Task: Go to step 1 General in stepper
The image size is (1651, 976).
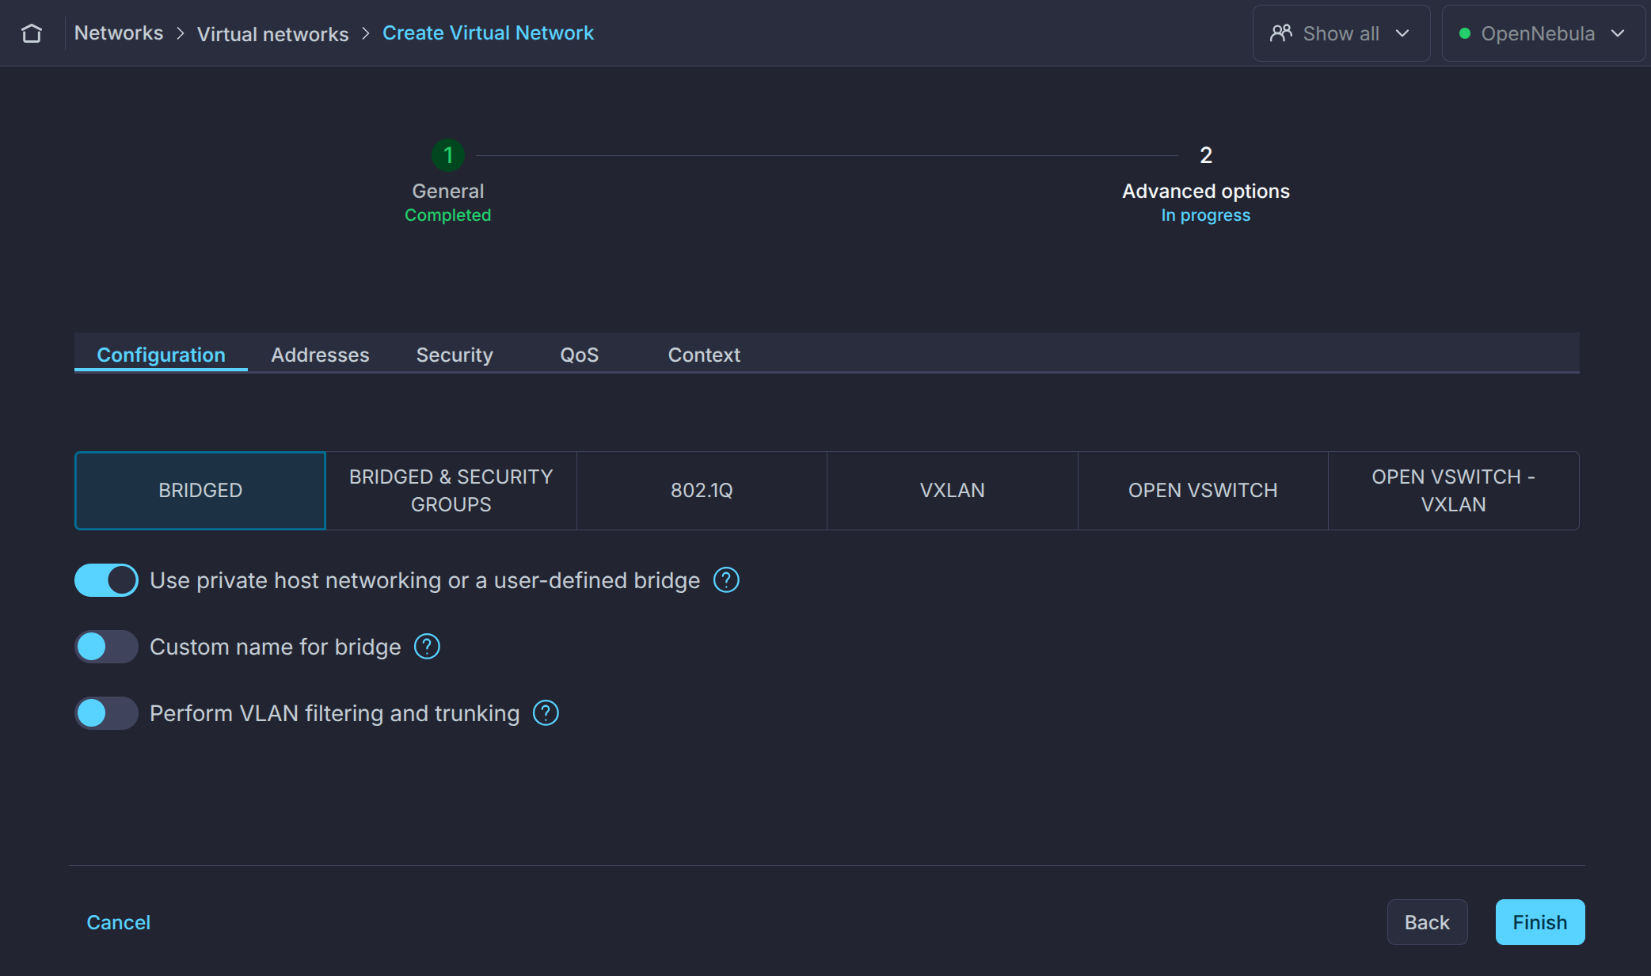Action: coord(448,155)
